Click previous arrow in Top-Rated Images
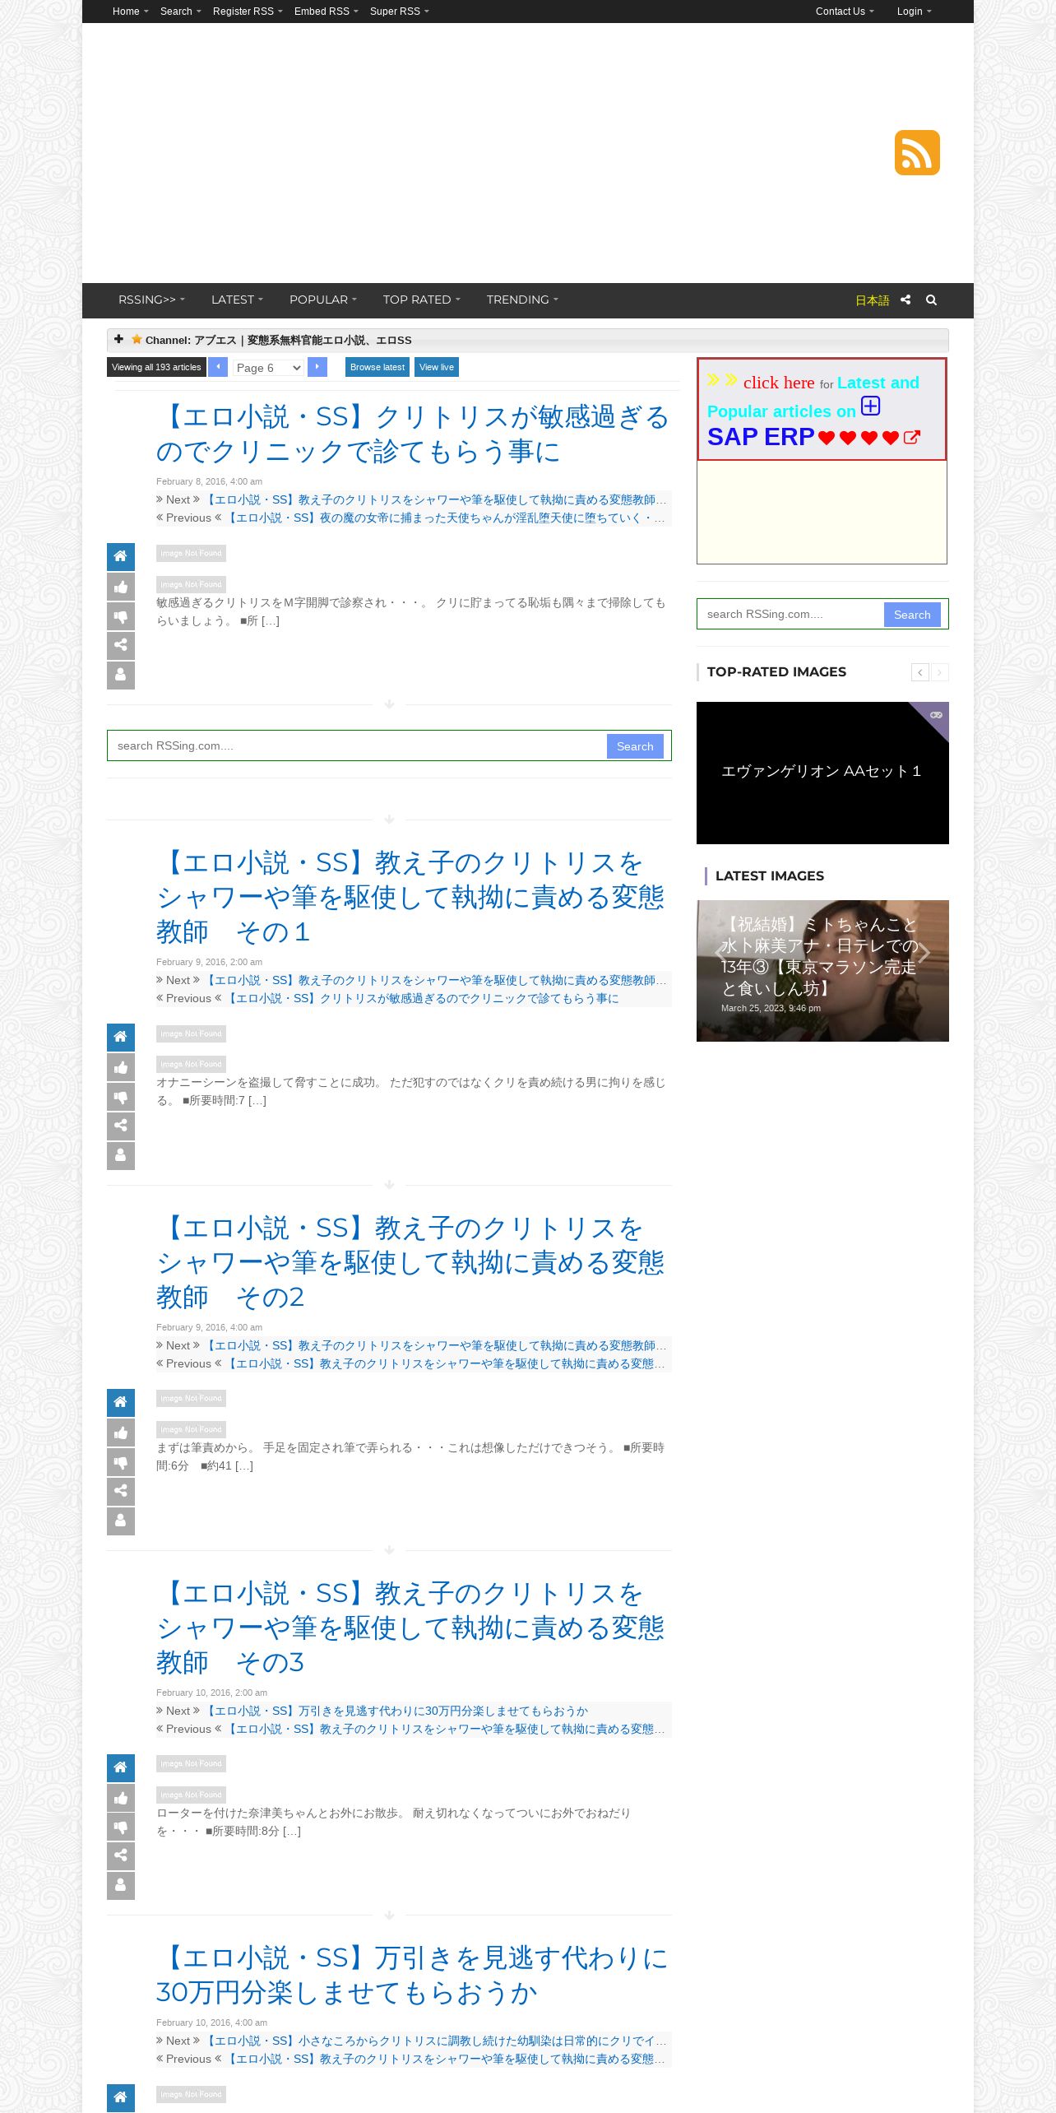Screen dimensions: 1056x2113 coord(920,672)
